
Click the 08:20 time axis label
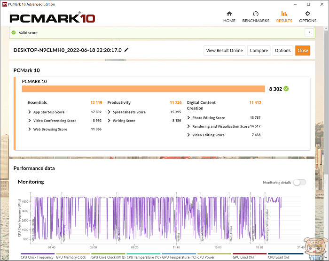135,247
